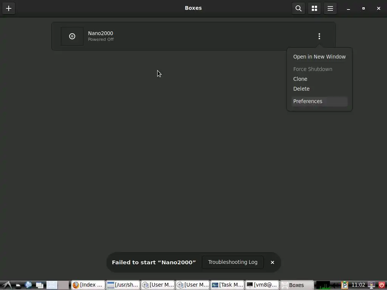Click the Boxes taskbar button
Image resolution: width=387 pixels, height=290 pixels.
click(297, 285)
